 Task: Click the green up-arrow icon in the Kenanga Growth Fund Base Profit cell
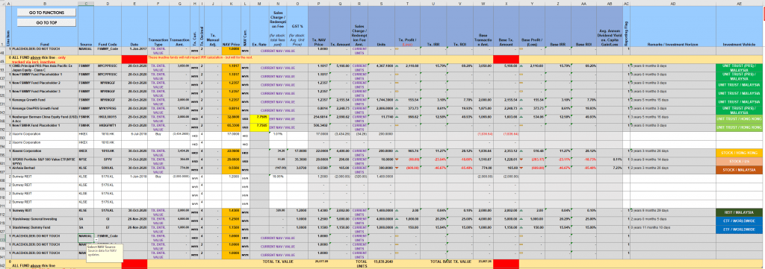521,99
